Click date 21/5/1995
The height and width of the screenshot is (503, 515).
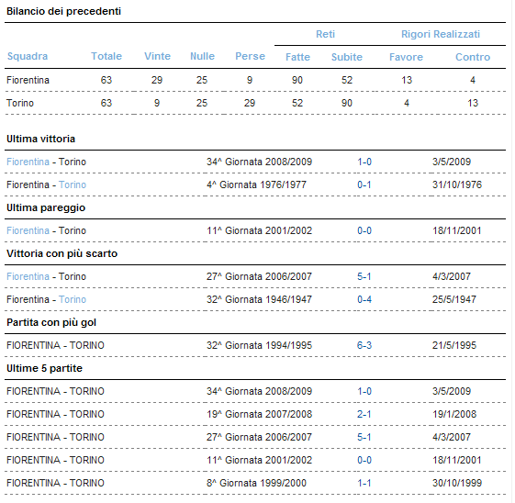(x=454, y=345)
